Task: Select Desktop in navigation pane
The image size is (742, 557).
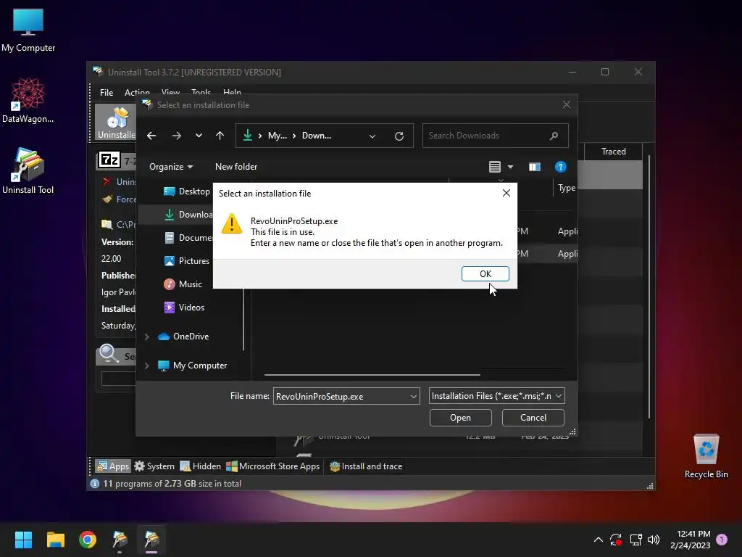Action: pyautogui.click(x=186, y=191)
